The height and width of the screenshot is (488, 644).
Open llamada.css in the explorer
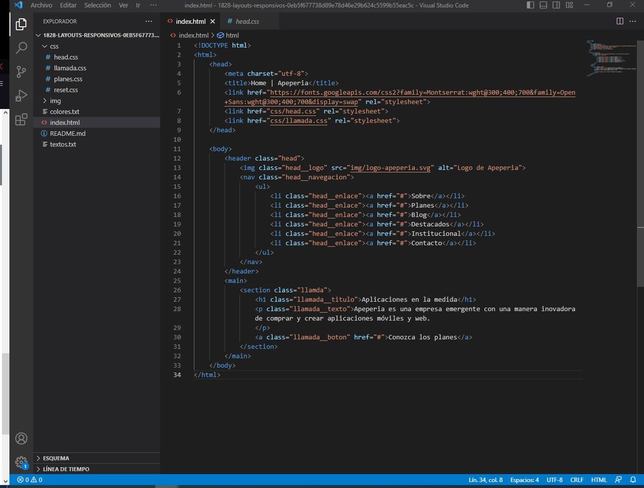click(x=97, y=68)
